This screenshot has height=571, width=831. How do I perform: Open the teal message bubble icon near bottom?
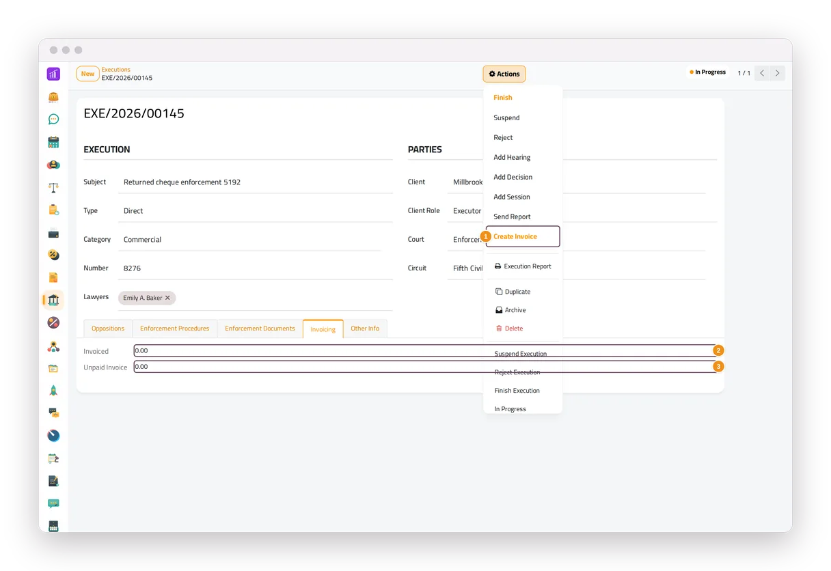[x=53, y=503]
